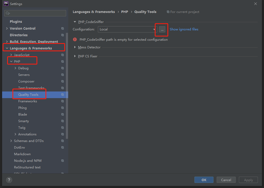
Task: Click the Apply button
Action: 248,180
